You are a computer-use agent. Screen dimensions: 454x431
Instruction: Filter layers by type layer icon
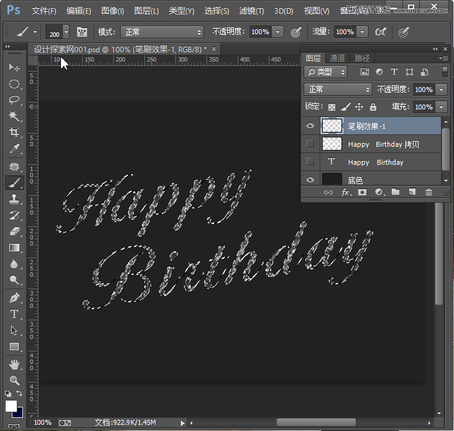click(394, 72)
